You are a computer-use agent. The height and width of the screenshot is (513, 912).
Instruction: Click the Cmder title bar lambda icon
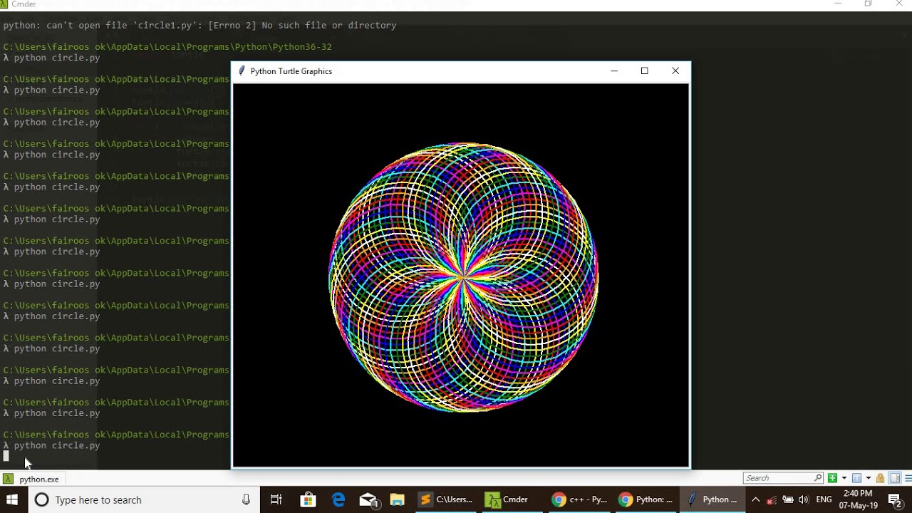(x=5, y=4)
